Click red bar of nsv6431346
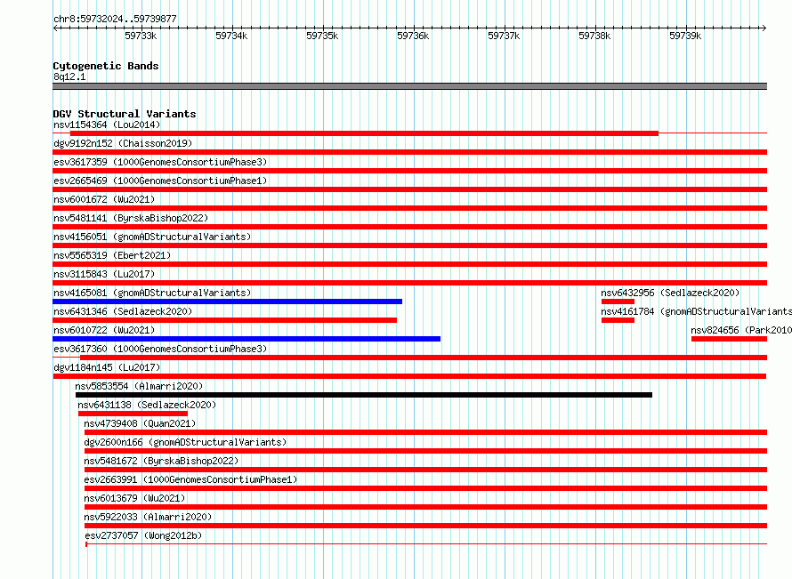 (225, 320)
